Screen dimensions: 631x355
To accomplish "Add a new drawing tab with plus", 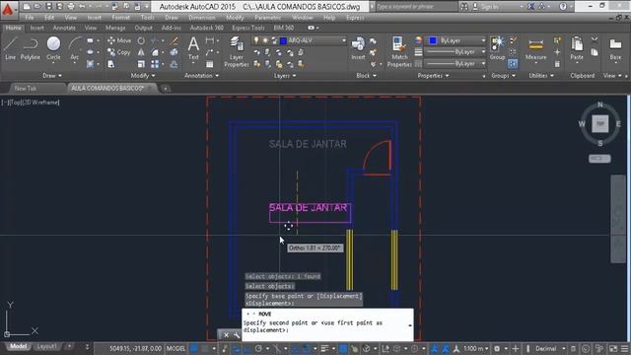I will click(x=166, y=89).
